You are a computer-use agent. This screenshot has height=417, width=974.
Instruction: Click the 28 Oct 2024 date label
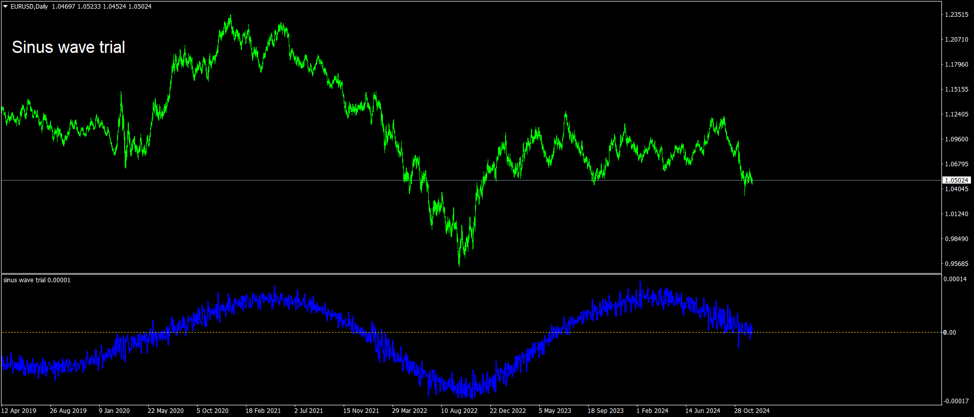(752, 411)
